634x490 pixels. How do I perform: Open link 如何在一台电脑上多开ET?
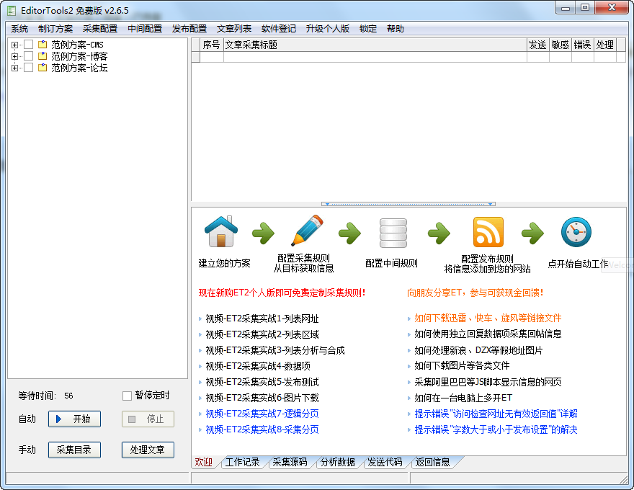(463, 398)
